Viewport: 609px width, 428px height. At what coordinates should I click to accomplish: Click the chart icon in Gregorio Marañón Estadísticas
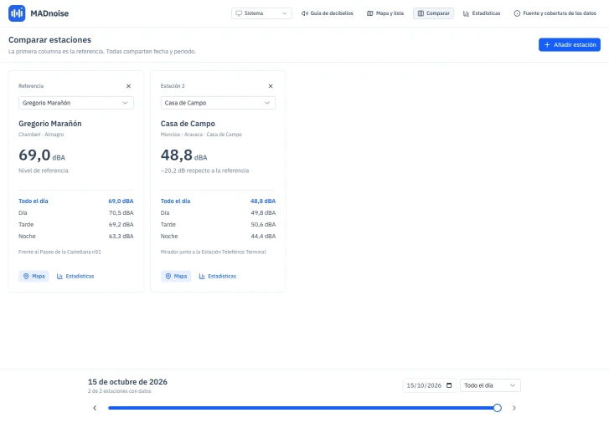coord(59,276)
